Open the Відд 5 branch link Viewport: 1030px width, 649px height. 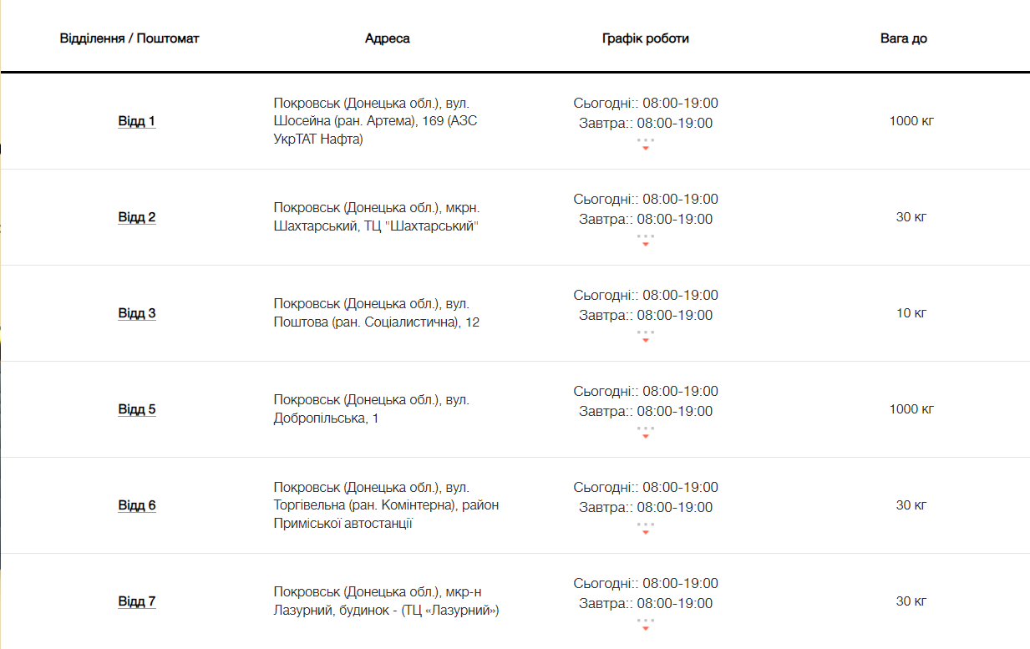coord(136,409)
